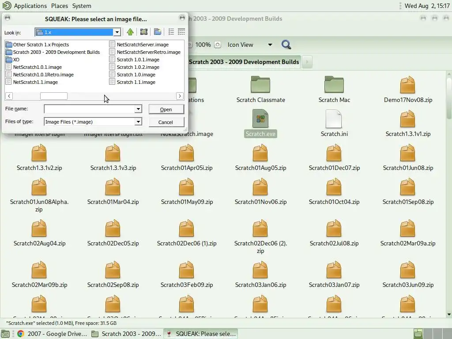Viewport: 452px width, 339px height.
Task: Select Scratch01Jun08.zip archive
Action: pyautogui.click(x=408, y=158)
